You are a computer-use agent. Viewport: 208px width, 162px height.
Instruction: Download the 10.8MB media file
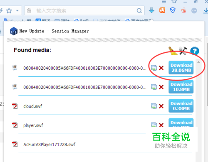pyautogui.click(x=181, y=87)
